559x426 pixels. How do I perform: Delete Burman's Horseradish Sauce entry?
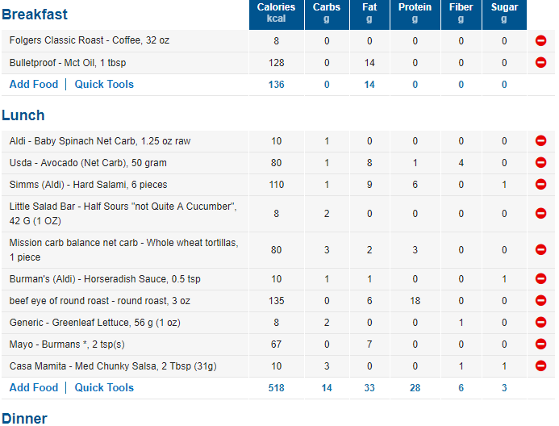click(540, 278)
